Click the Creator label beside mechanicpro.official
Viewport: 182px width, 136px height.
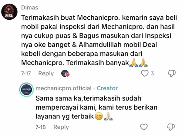(x=107, y=88)
